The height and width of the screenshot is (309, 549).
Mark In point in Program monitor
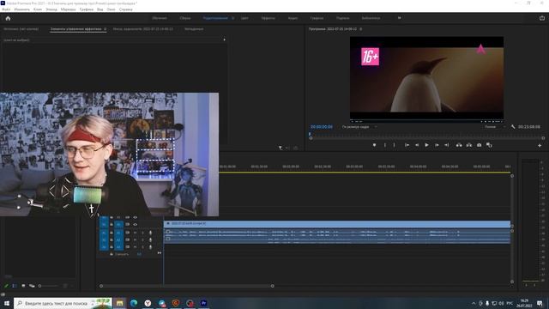tap(385, 145)
